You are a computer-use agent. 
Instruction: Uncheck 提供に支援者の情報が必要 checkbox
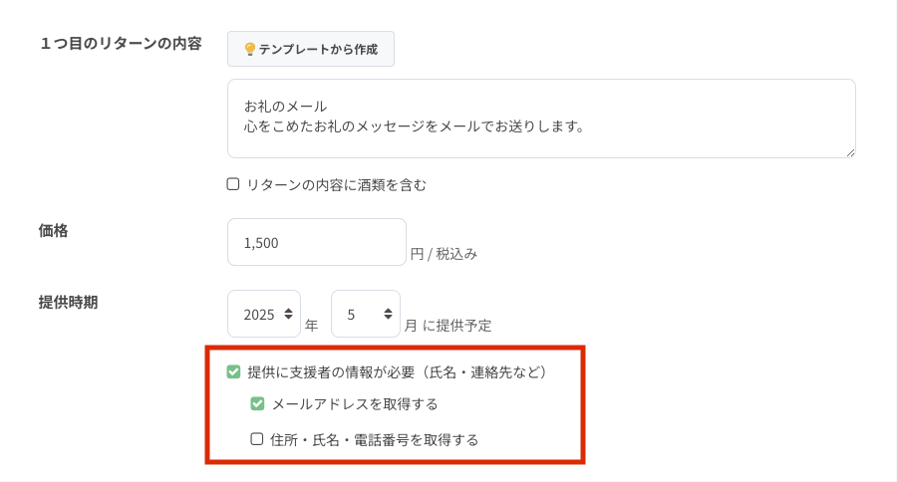pyautogui.click(x=234, y=372)
